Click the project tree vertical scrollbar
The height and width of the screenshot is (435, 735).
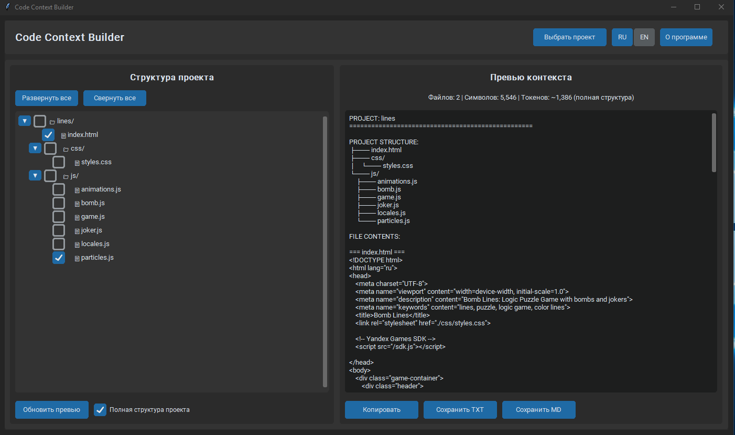pyautogui.click(x=325, y=252)
